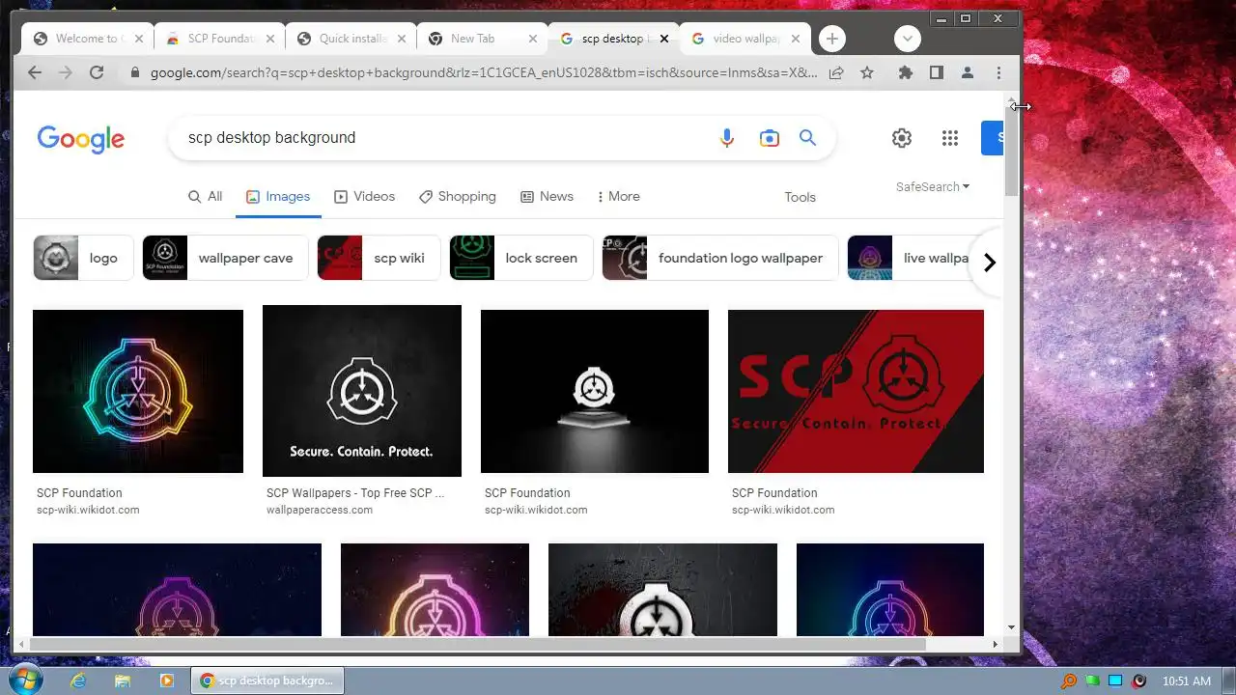The width and height of the screenshot is (1236, 695).
Task: Open 'SCP Wallpapers - Top Free SCP' link
Action: point(355,493)
